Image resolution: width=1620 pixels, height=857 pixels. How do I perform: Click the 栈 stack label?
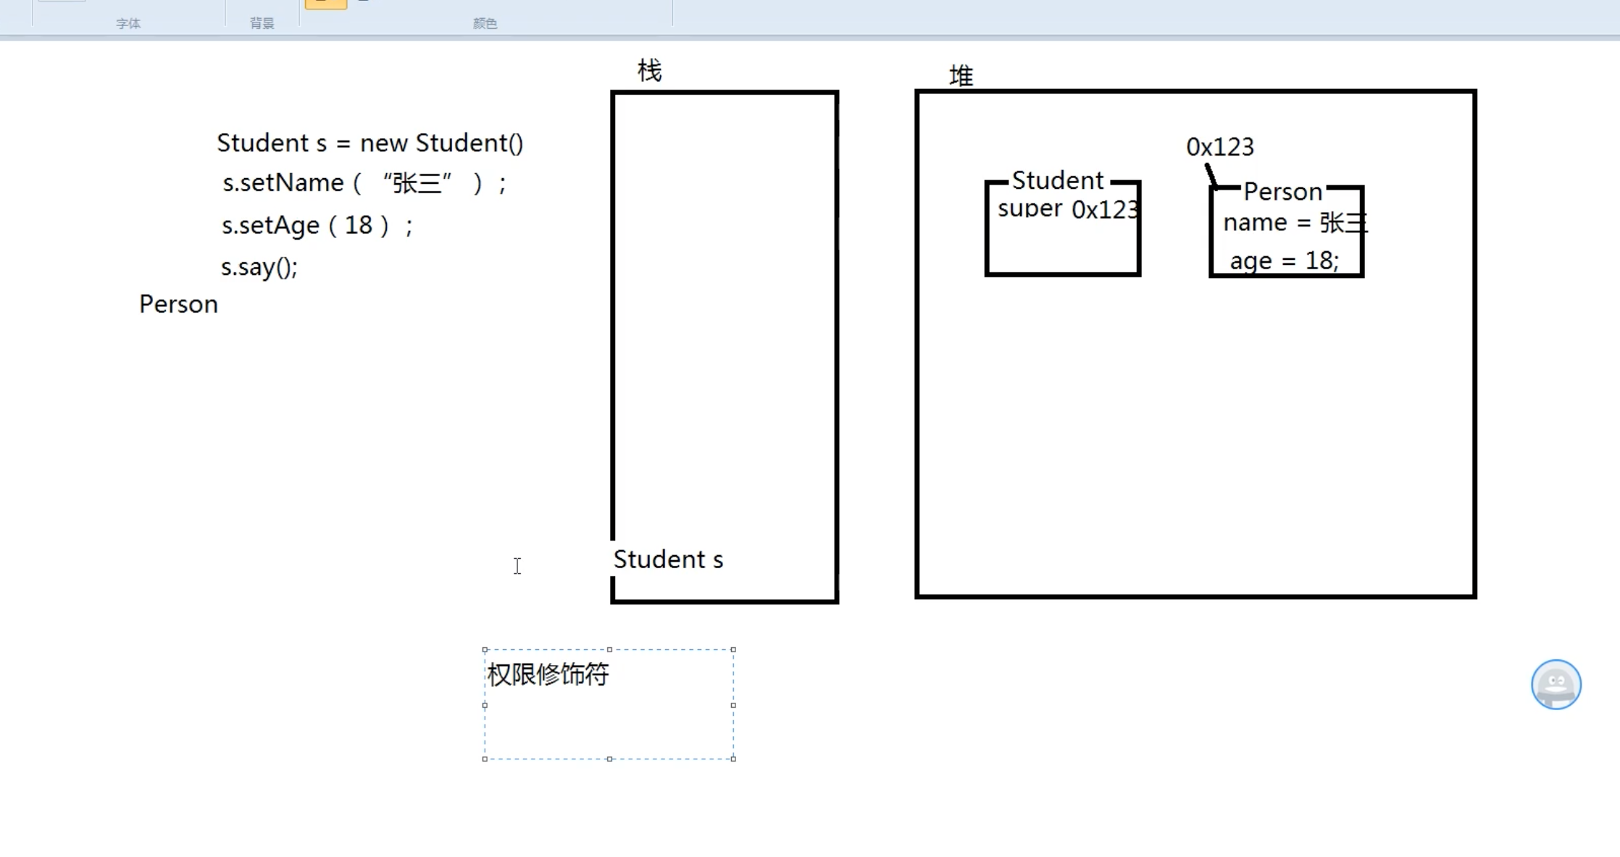649,70
